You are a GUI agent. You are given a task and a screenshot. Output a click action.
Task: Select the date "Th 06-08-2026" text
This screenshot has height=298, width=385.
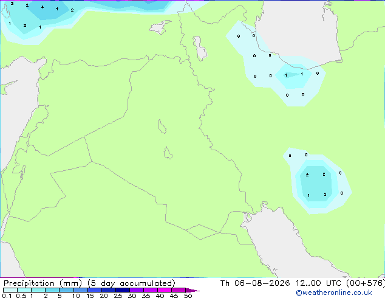tap(255, 283)
